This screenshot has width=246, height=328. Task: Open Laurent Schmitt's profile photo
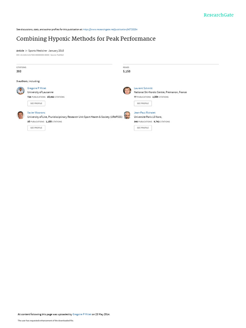pyautogui.click(x=127, y=91)
